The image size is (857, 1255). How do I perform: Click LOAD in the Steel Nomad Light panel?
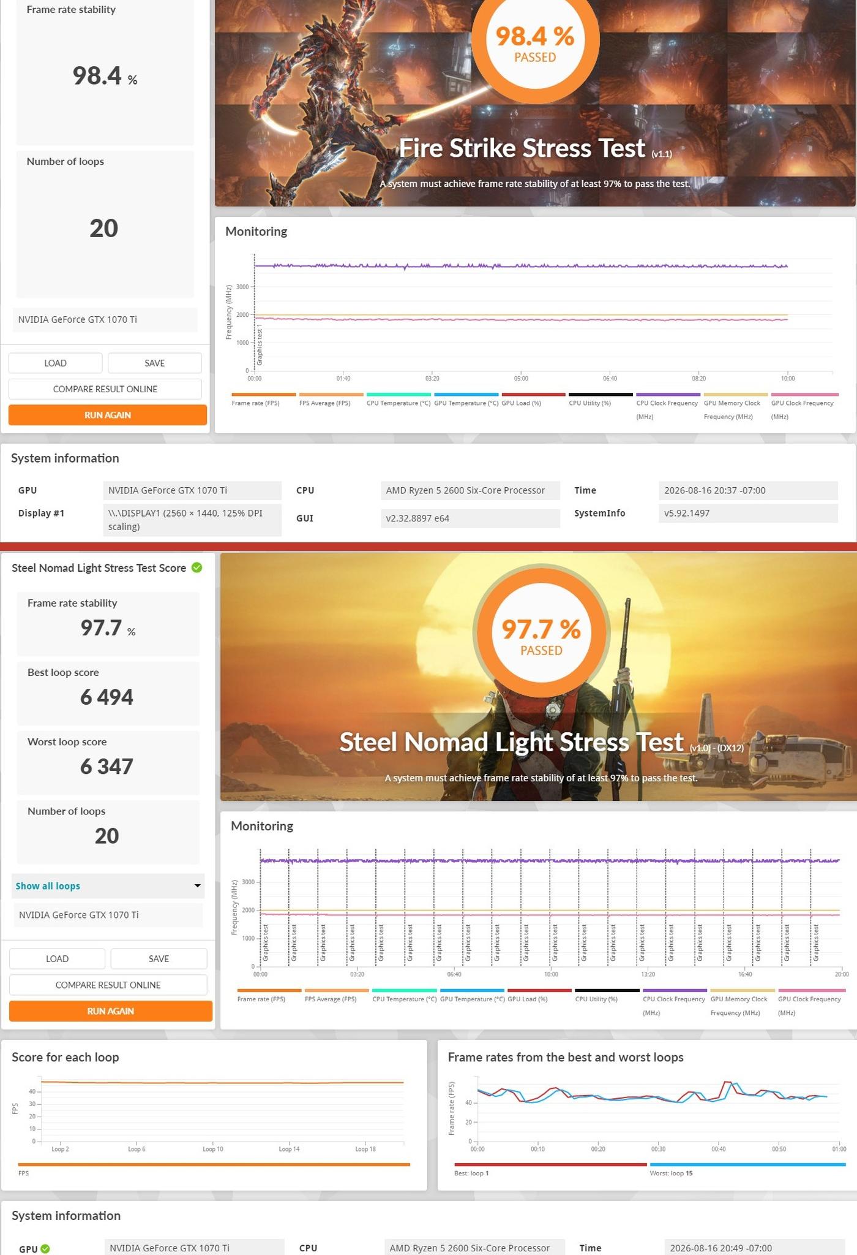point(57,958)
